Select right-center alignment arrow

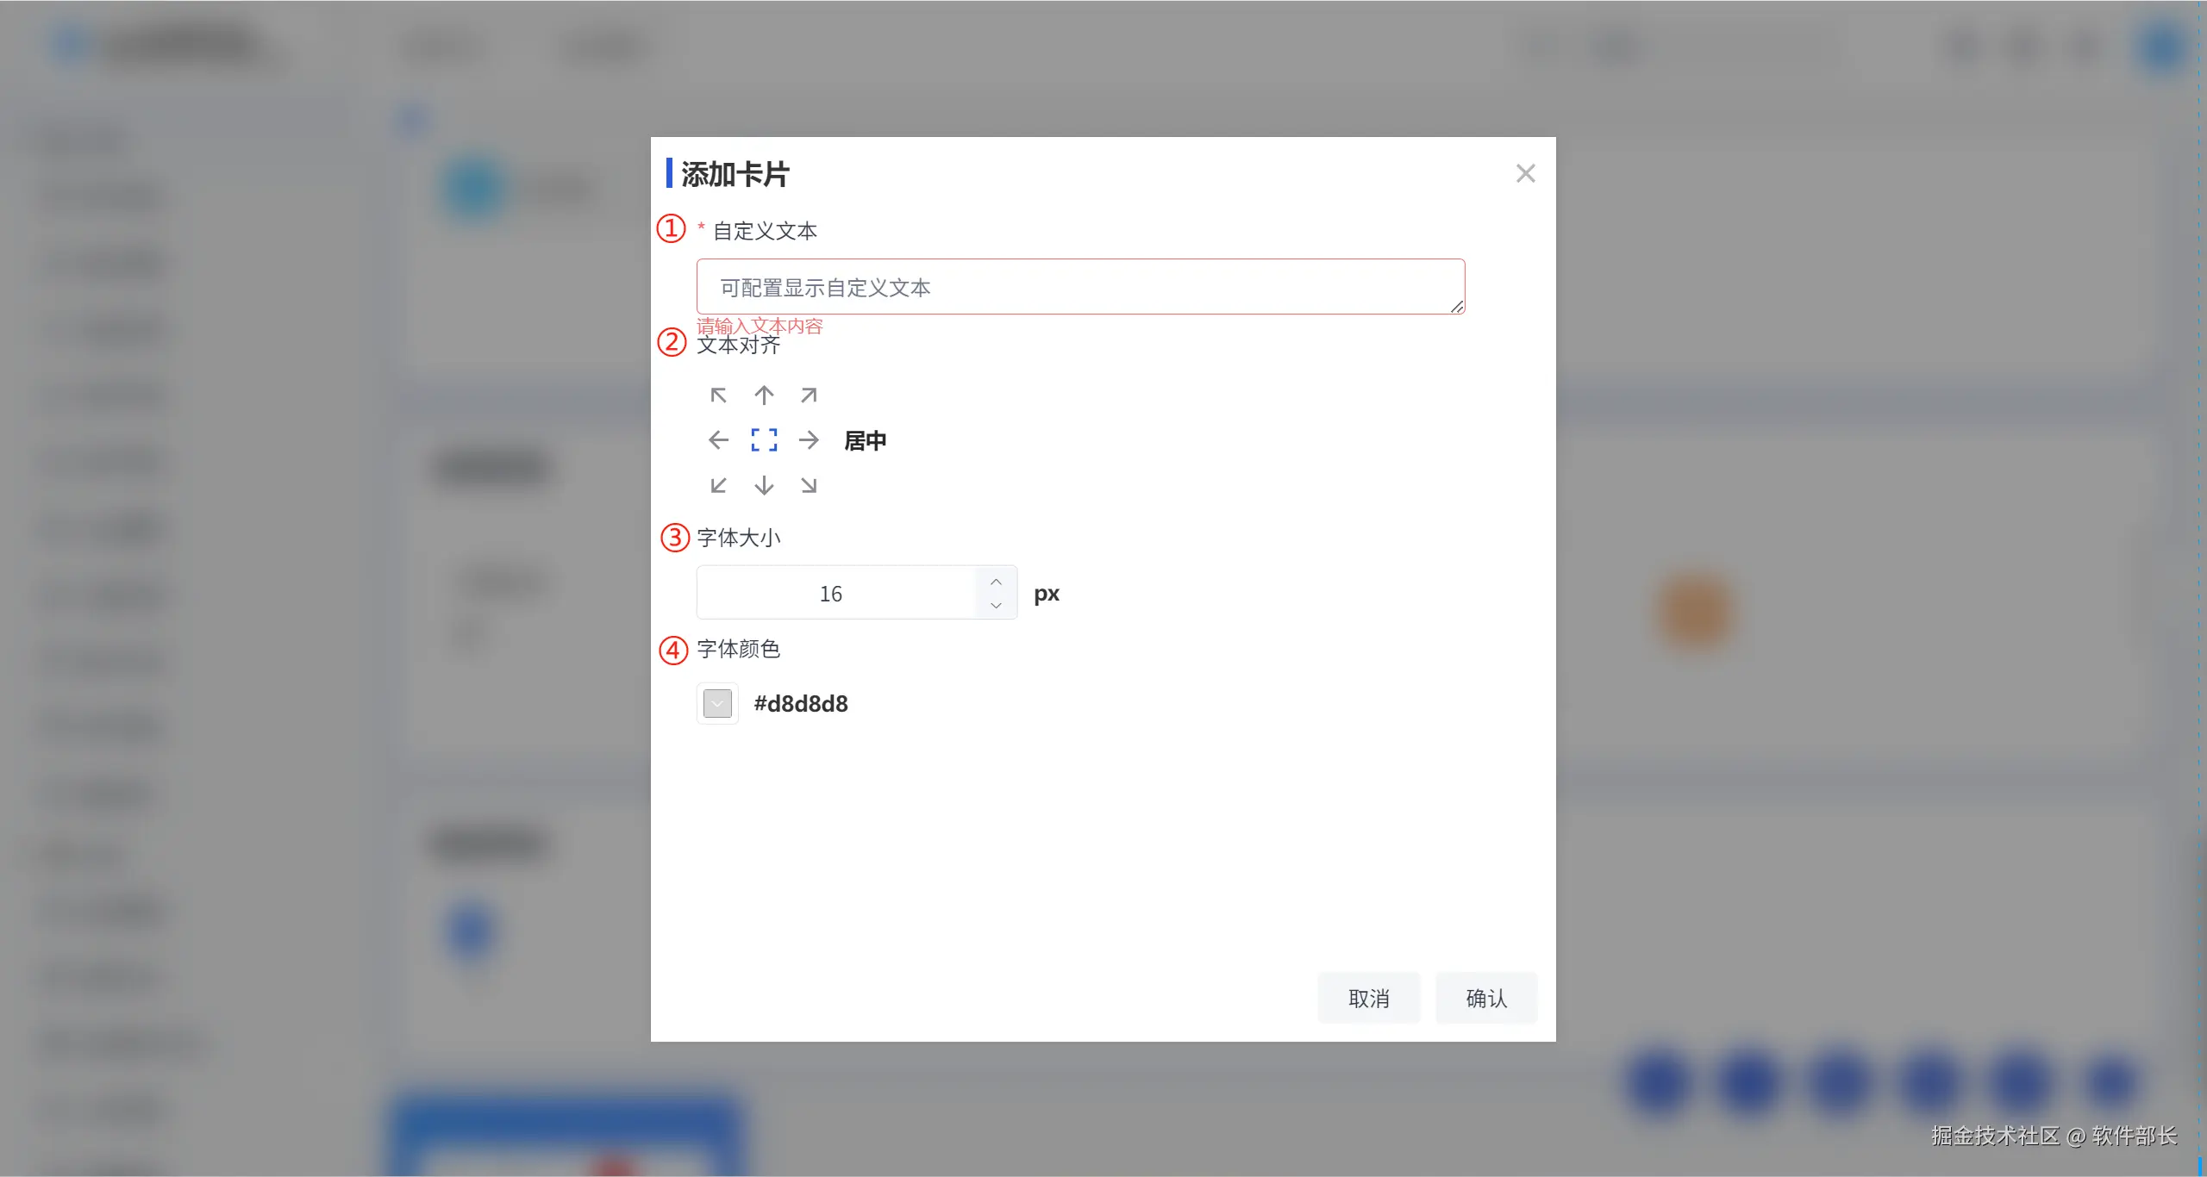pos(809,440)
